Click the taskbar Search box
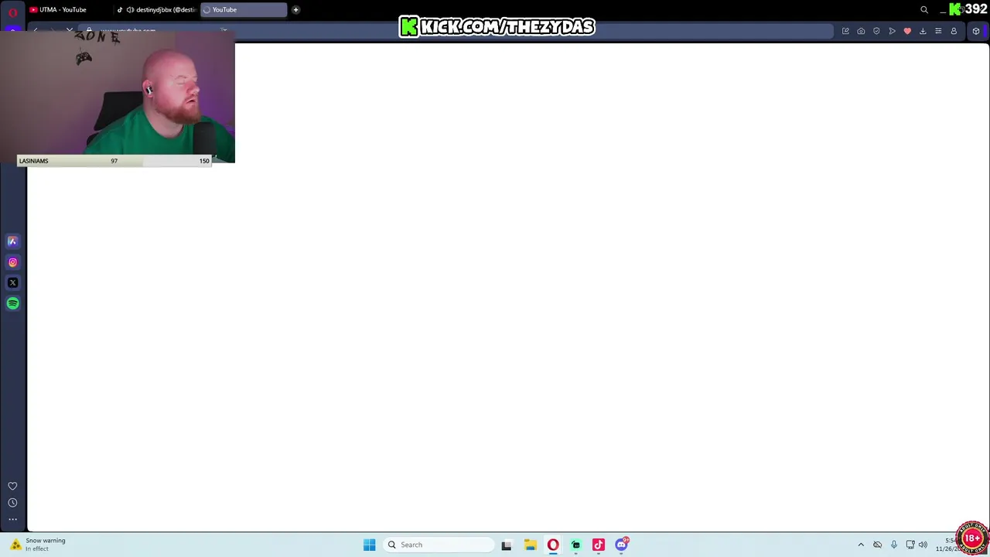 (x=439, y=545)
